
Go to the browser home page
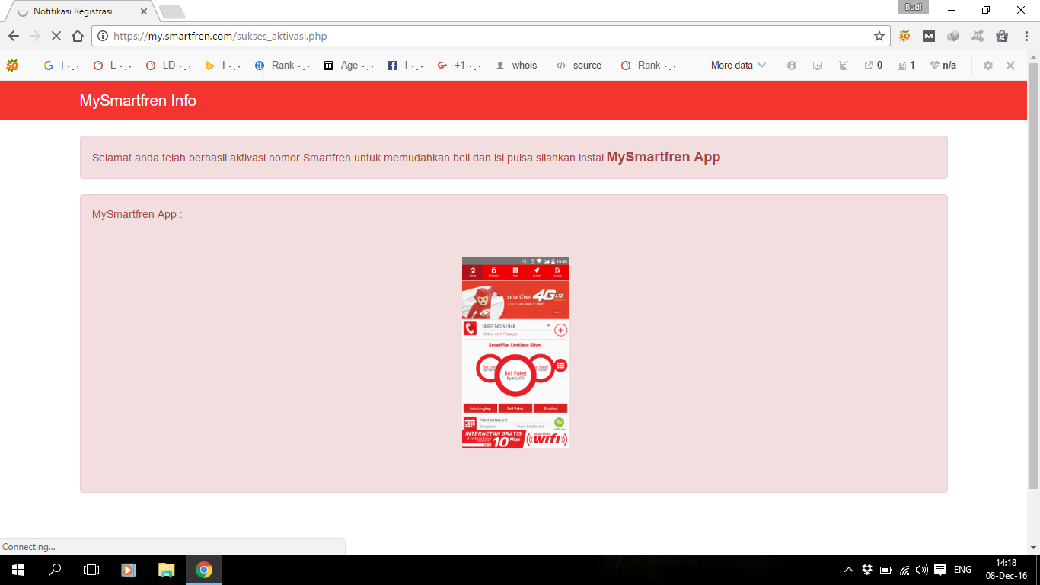(77, 36)
